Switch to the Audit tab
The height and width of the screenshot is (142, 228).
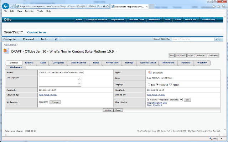click(43, 63)
